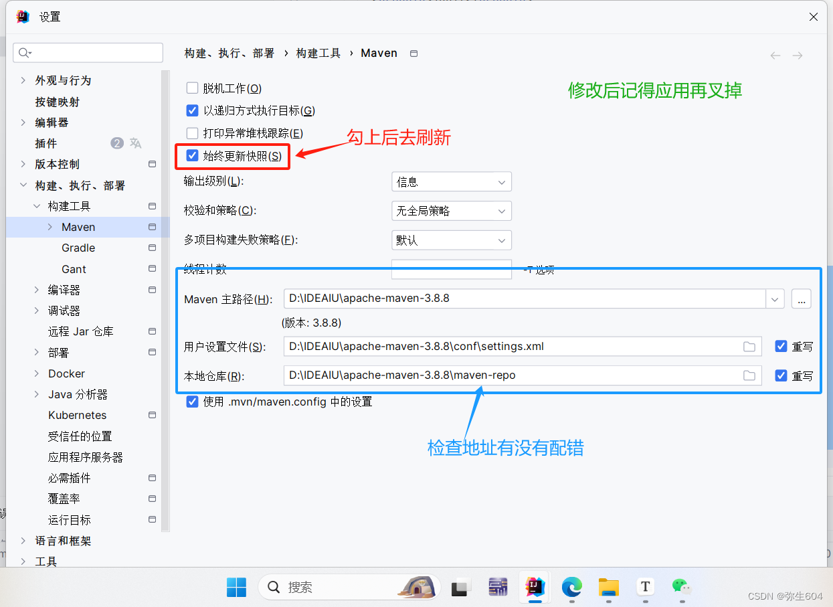Click the project-level icon beside 必需插件
This screenshot has width=833, height=607.
pos(152,478)
